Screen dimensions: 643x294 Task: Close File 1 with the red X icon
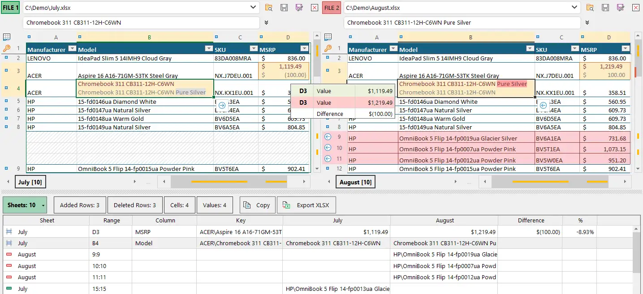(x=315, y=8)
